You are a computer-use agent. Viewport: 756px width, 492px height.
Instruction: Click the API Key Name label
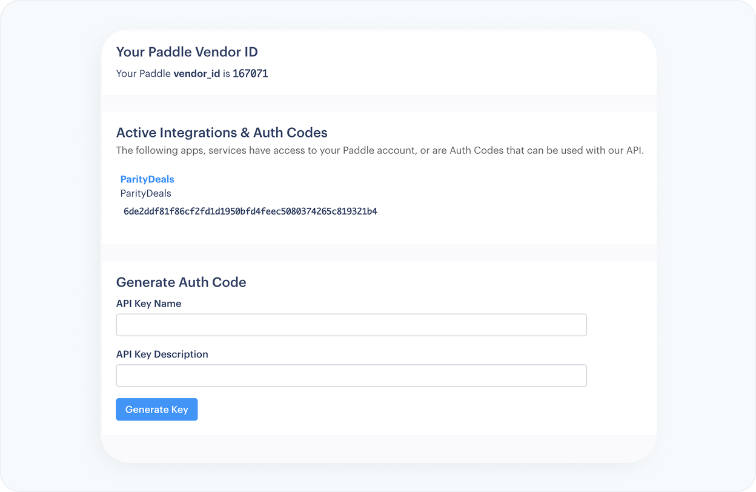pos(148,304)
